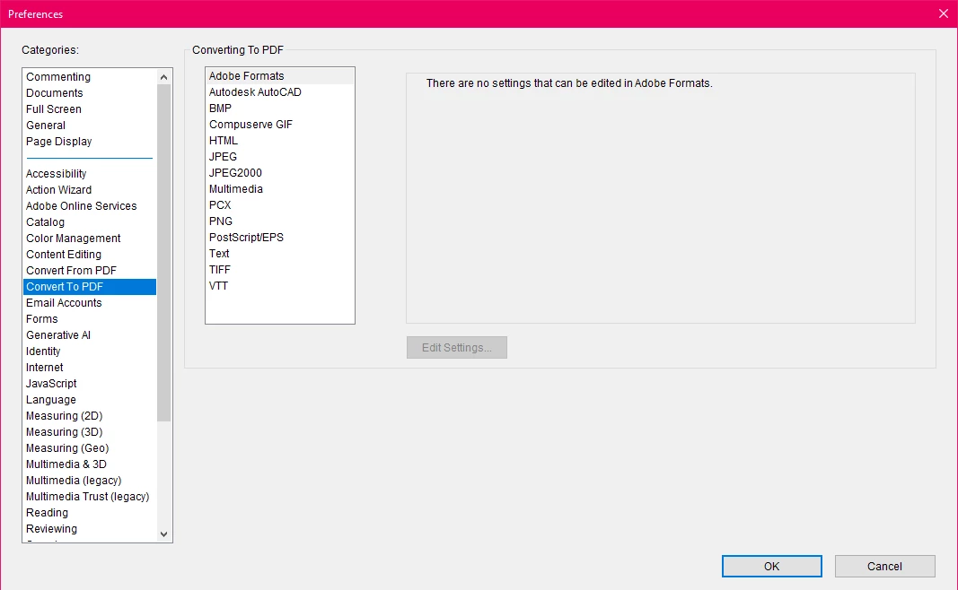Click Categories list scroll up arrow
Screen dimensions: 958x590
(163, 77)
